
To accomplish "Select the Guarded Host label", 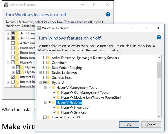I will click(62, 78).
